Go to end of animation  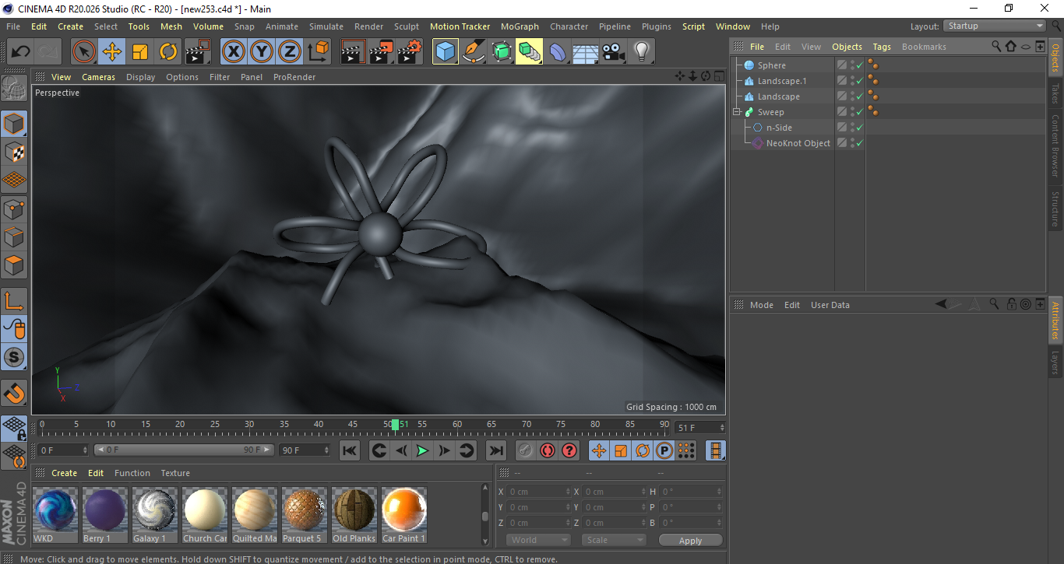click(x=495, y=450)
